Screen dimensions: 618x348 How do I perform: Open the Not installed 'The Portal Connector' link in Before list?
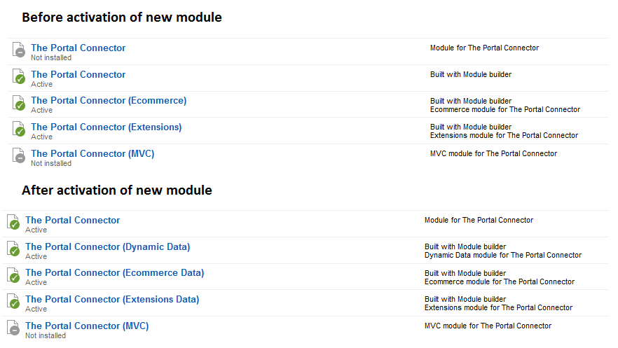coord(78,48)
